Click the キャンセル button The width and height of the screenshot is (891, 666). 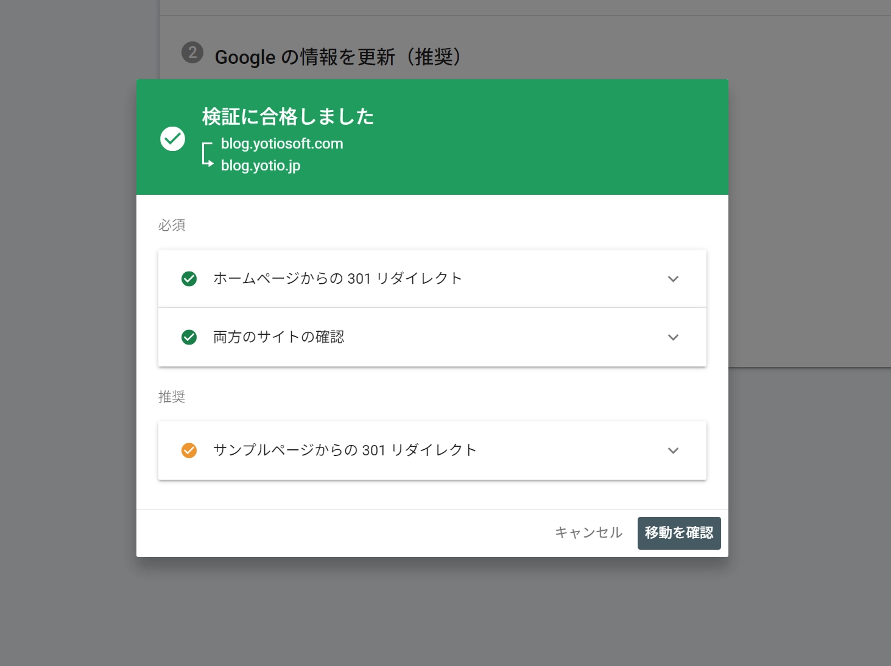(x=588, y=533)
